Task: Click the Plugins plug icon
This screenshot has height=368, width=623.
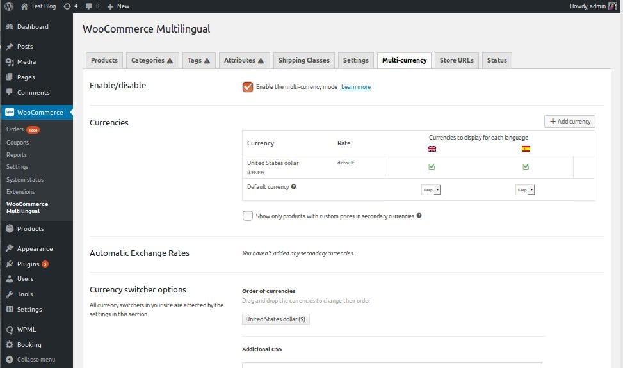Action: tap(10, 264)
